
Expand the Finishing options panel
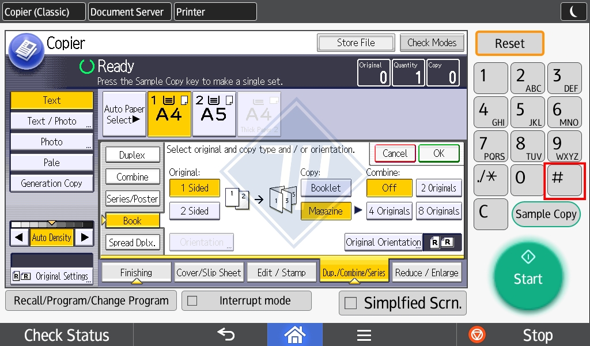[x=136, y=273]
